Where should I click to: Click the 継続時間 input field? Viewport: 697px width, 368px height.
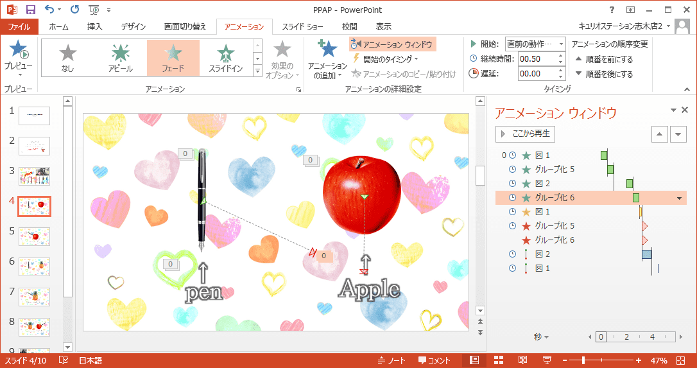[x=538, y=58]
